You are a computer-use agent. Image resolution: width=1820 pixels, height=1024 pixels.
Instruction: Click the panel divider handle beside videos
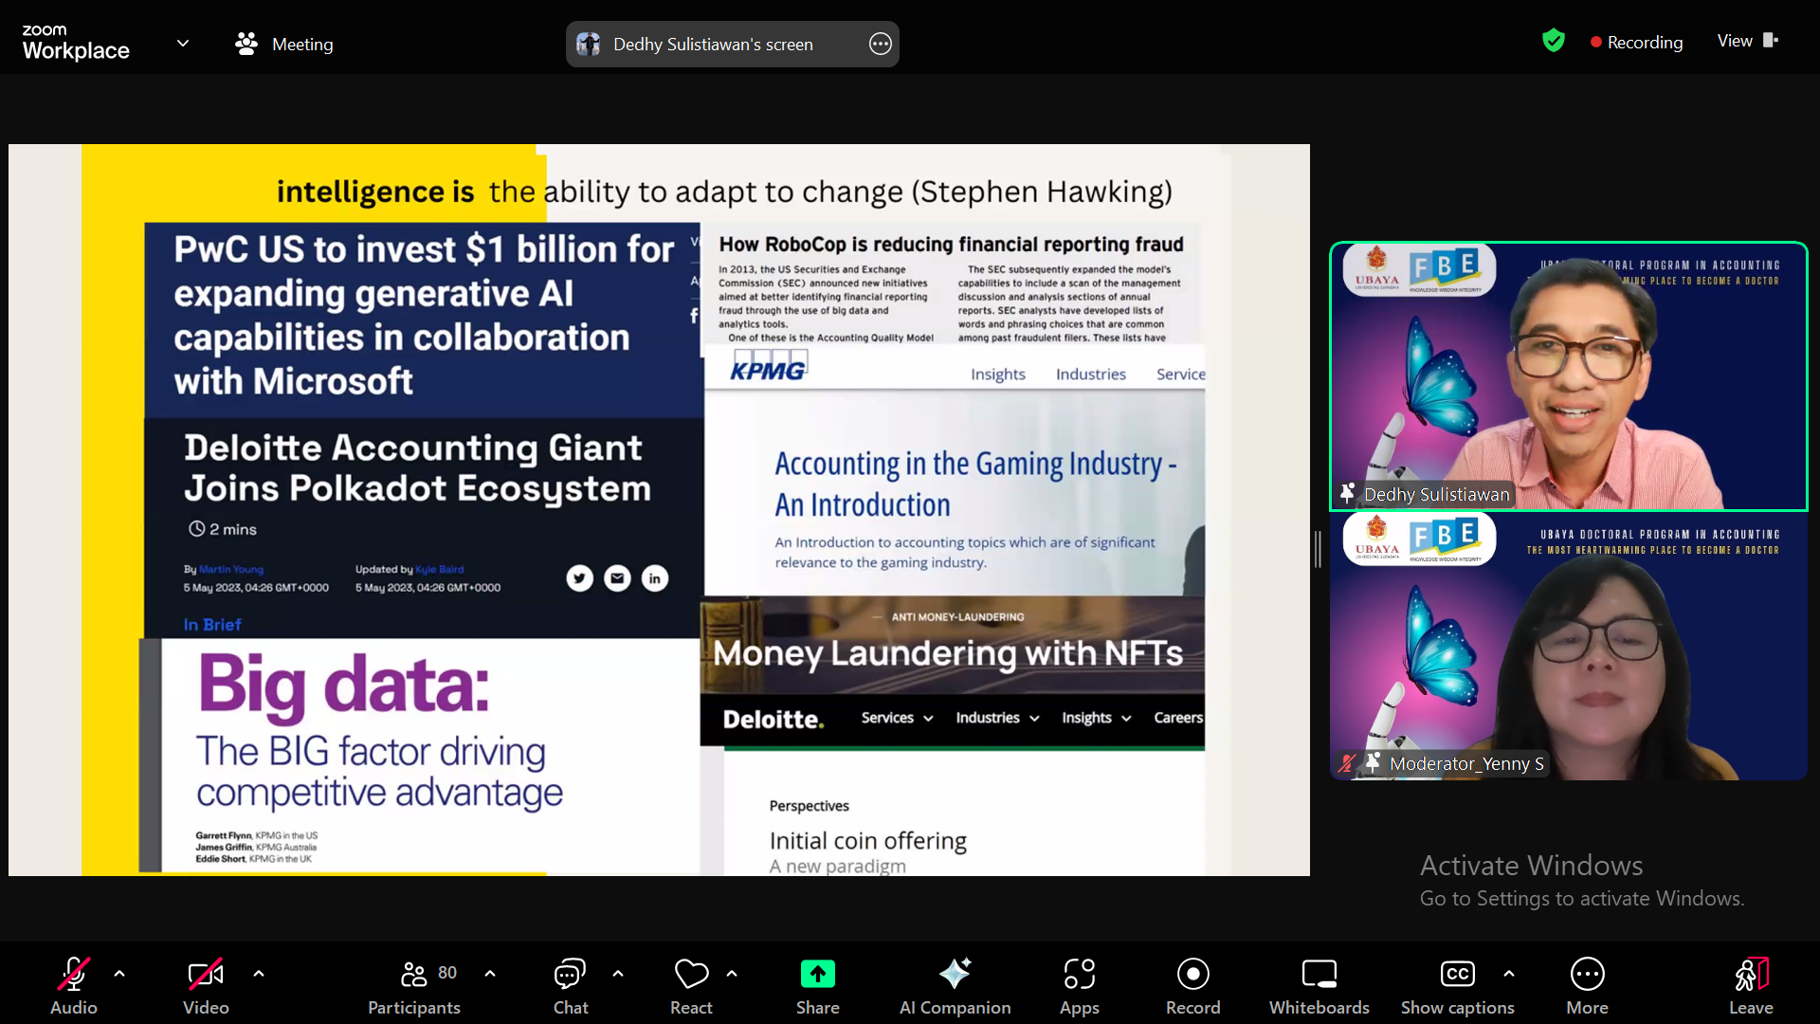[1318, 549]
